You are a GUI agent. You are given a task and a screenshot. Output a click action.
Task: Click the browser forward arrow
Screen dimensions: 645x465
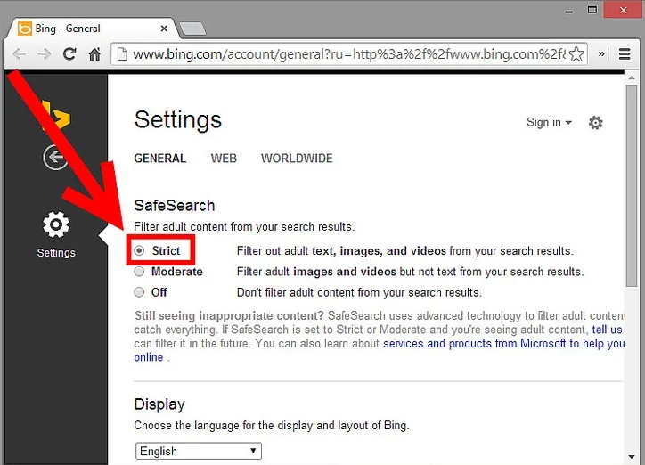[x=44, y=53]
